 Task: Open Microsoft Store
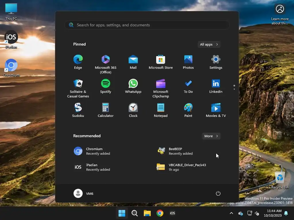pos(161,62)
